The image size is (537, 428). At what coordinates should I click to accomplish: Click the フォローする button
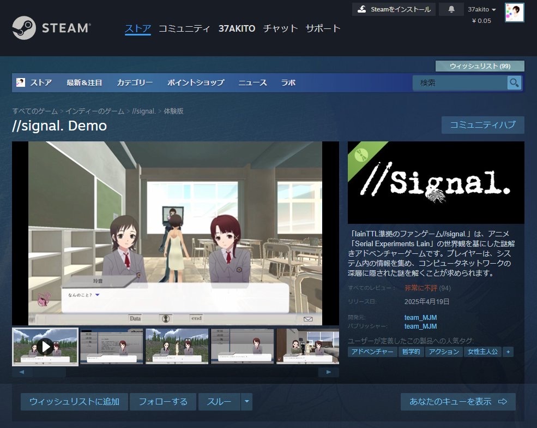pyautogui.click(x=163, y=402)
